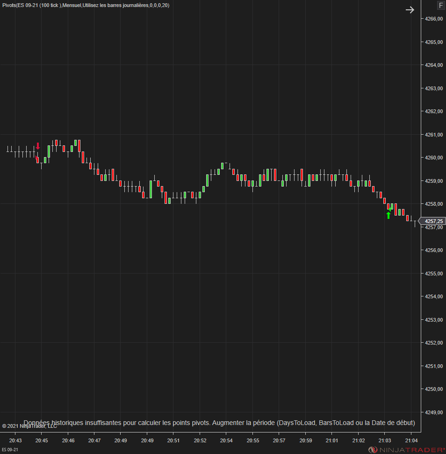The height and width of the screenshot is (454, 446).
Task: Click time axis label 20:52
Action: (x=200, y=440)
